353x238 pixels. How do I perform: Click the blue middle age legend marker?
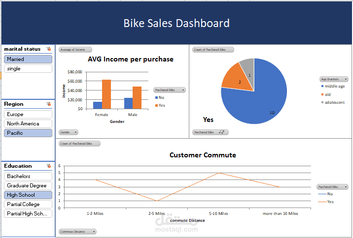click(322, 87)
